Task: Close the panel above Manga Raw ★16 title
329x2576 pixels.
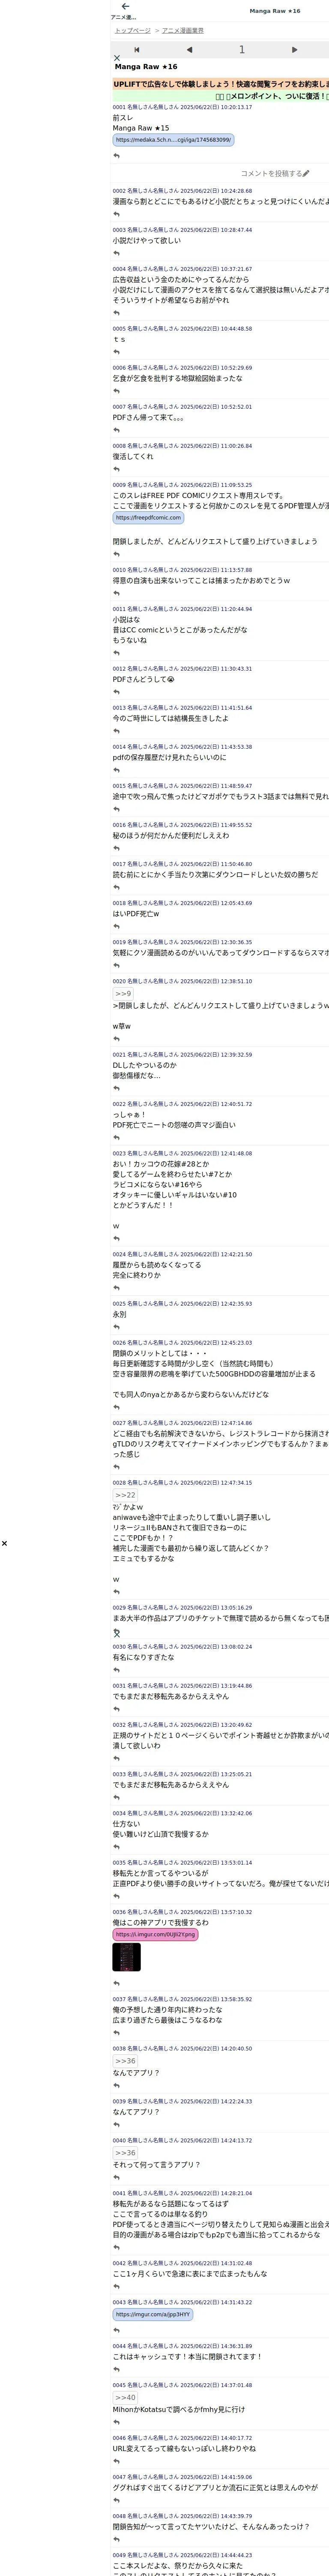Action: point(117,58)
